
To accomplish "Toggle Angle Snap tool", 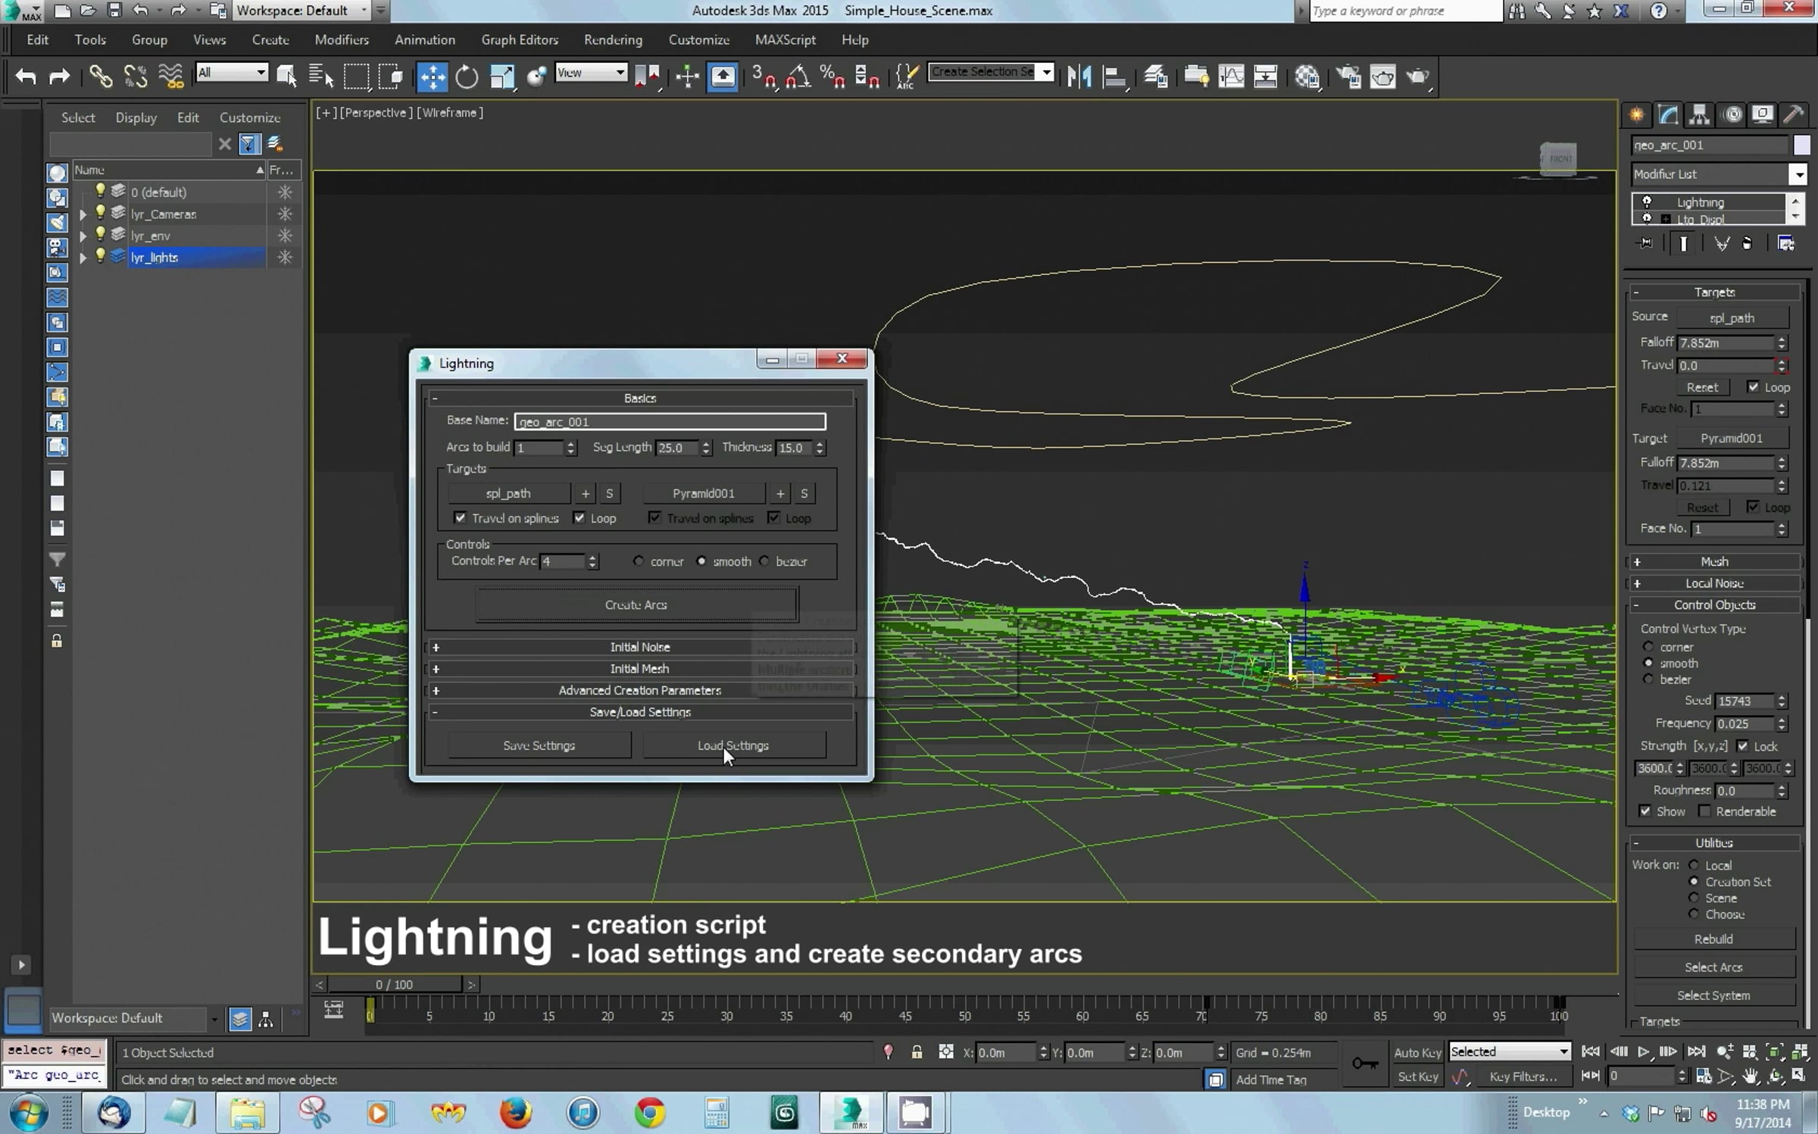I will pyautogui.click(x=798, y=77).
